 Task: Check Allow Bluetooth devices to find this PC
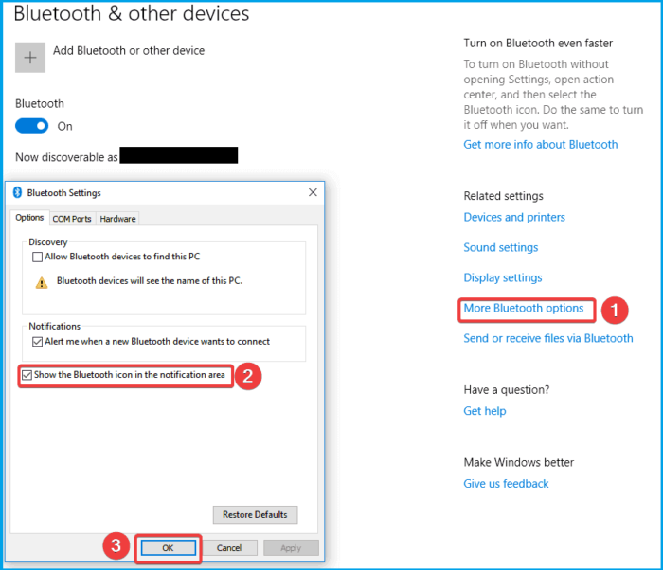[37, 257]
